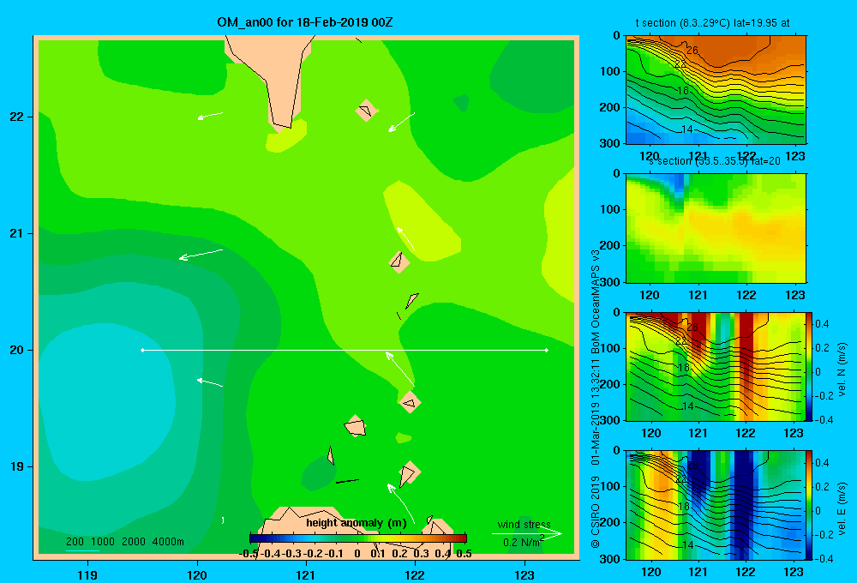Click the 'vel. N (m/s)' axis label
This screenshot has height=583, width=857.
click(842, 370)
